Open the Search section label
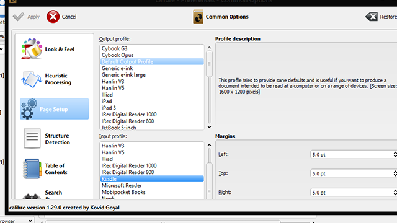This screenshot has height=223, width=397. pos(53,193)
